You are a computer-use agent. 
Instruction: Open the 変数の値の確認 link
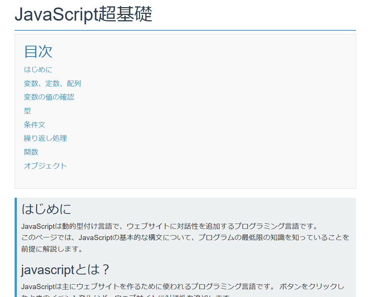pos(49,97)
